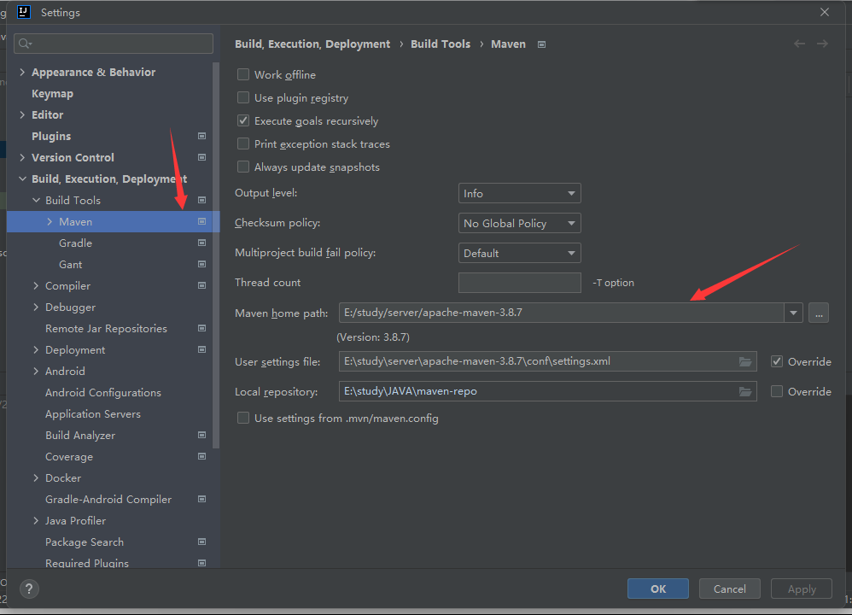The image size is (852, 615).
Task: Uncheck Override for User settings file
Action: point(777,361)
